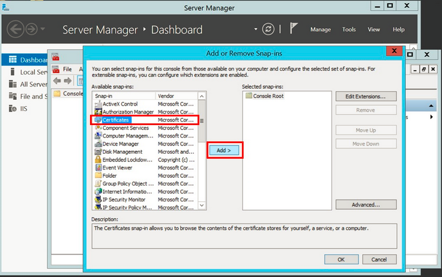Click the Server Manager back arrow
Screen dimensions: 442x277
pyautogui.click(x=15, y=29)
